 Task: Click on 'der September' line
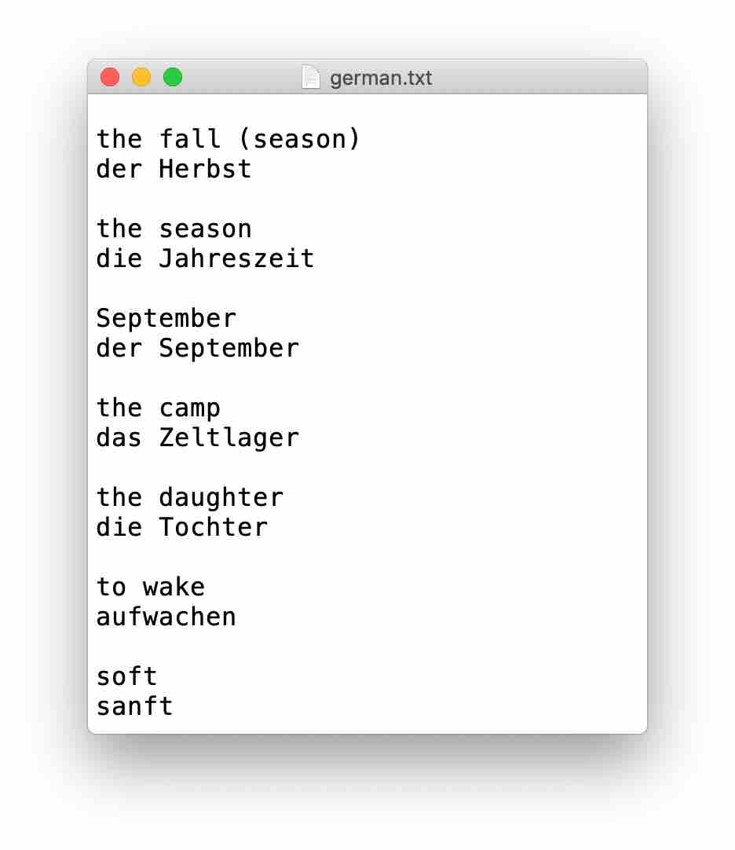(197, 349)
